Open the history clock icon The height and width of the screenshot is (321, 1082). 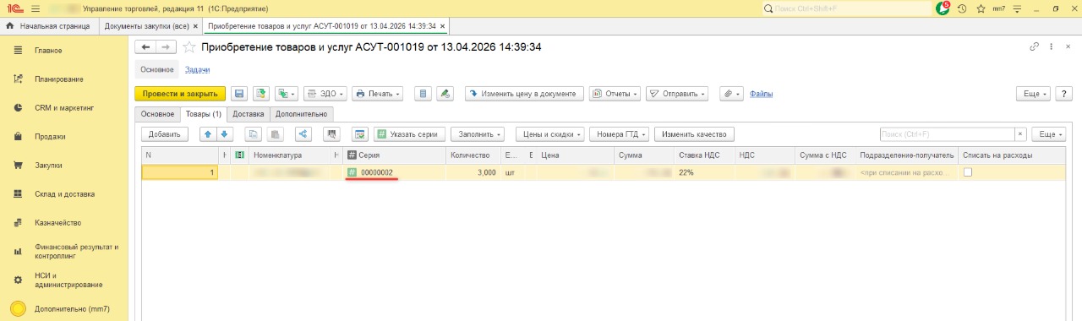tap(962, 8)
